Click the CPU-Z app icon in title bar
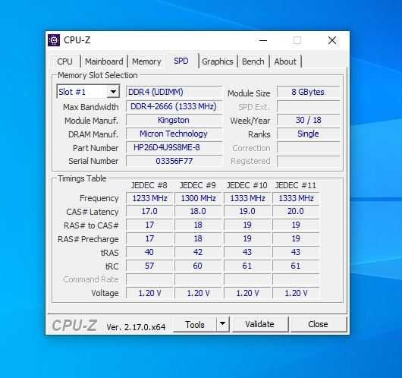Viewport: 402px width, 378px height. click(x=54, y=40)
